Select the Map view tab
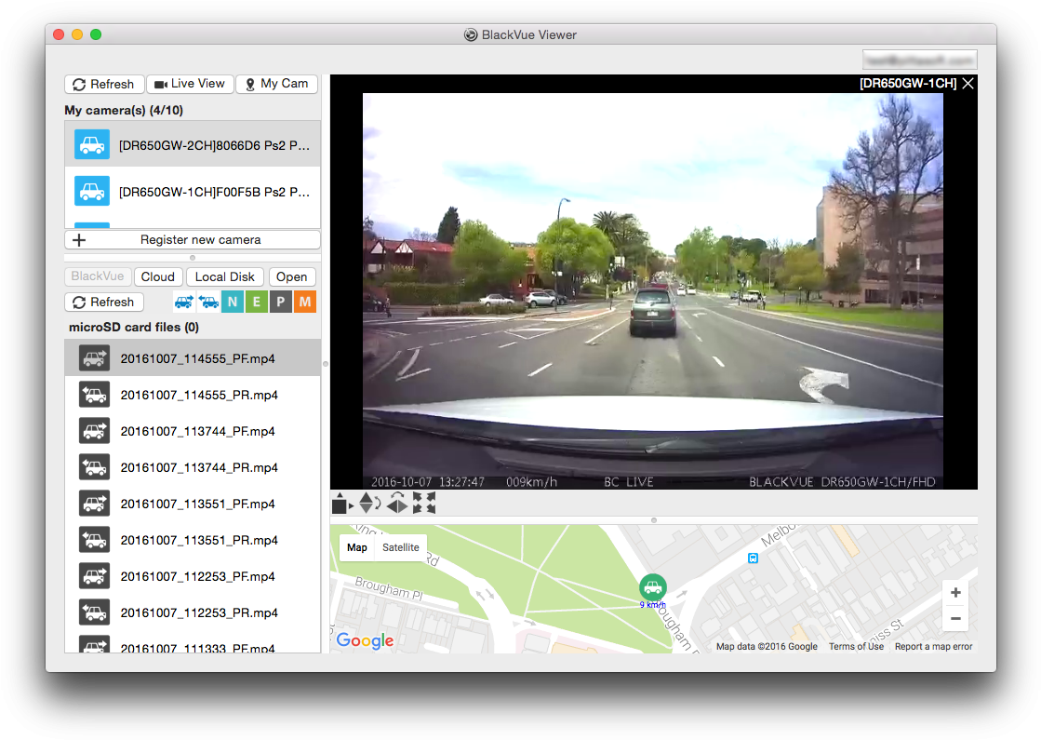This screenshot has height=740, width=1041. [x=357, y=547]
